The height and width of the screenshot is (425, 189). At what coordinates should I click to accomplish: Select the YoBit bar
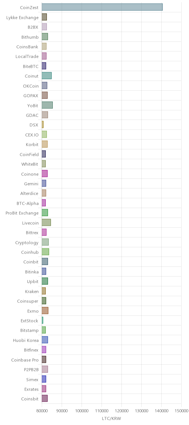(x=47, y=105)
